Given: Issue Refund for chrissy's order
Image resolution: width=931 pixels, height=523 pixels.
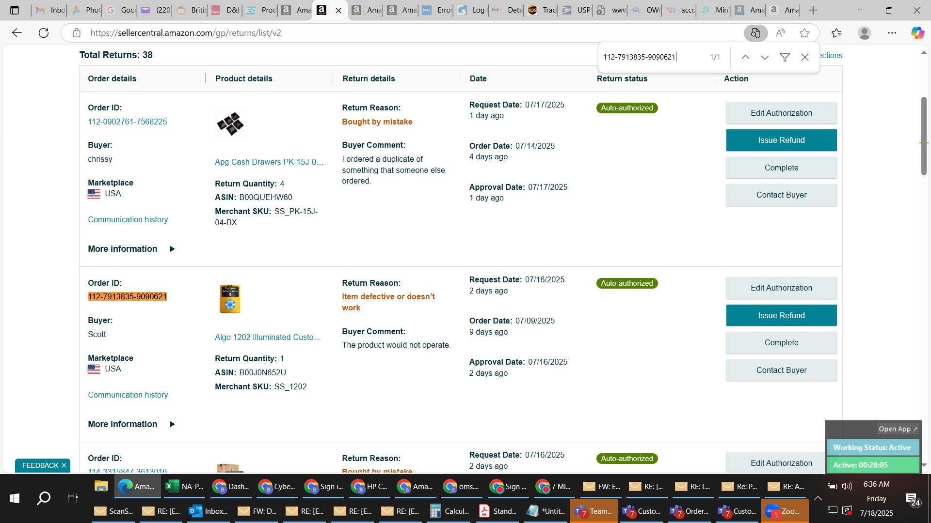Looking at the screenshot, I should (x=781, y=140).
